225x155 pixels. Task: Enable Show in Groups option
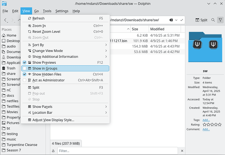tap(65, 68)
